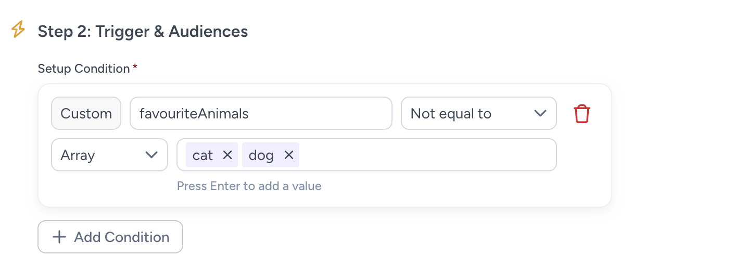Screen dimensions: 734x269
Task: Select the dog value chip
Action: tap(261, 155)
